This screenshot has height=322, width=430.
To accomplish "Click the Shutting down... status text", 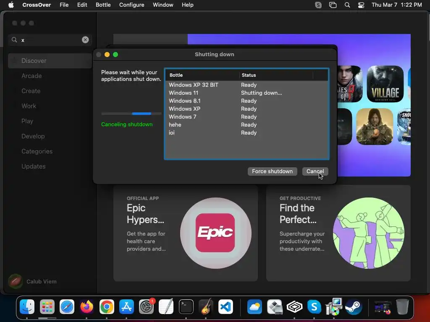I will (261, 93).
